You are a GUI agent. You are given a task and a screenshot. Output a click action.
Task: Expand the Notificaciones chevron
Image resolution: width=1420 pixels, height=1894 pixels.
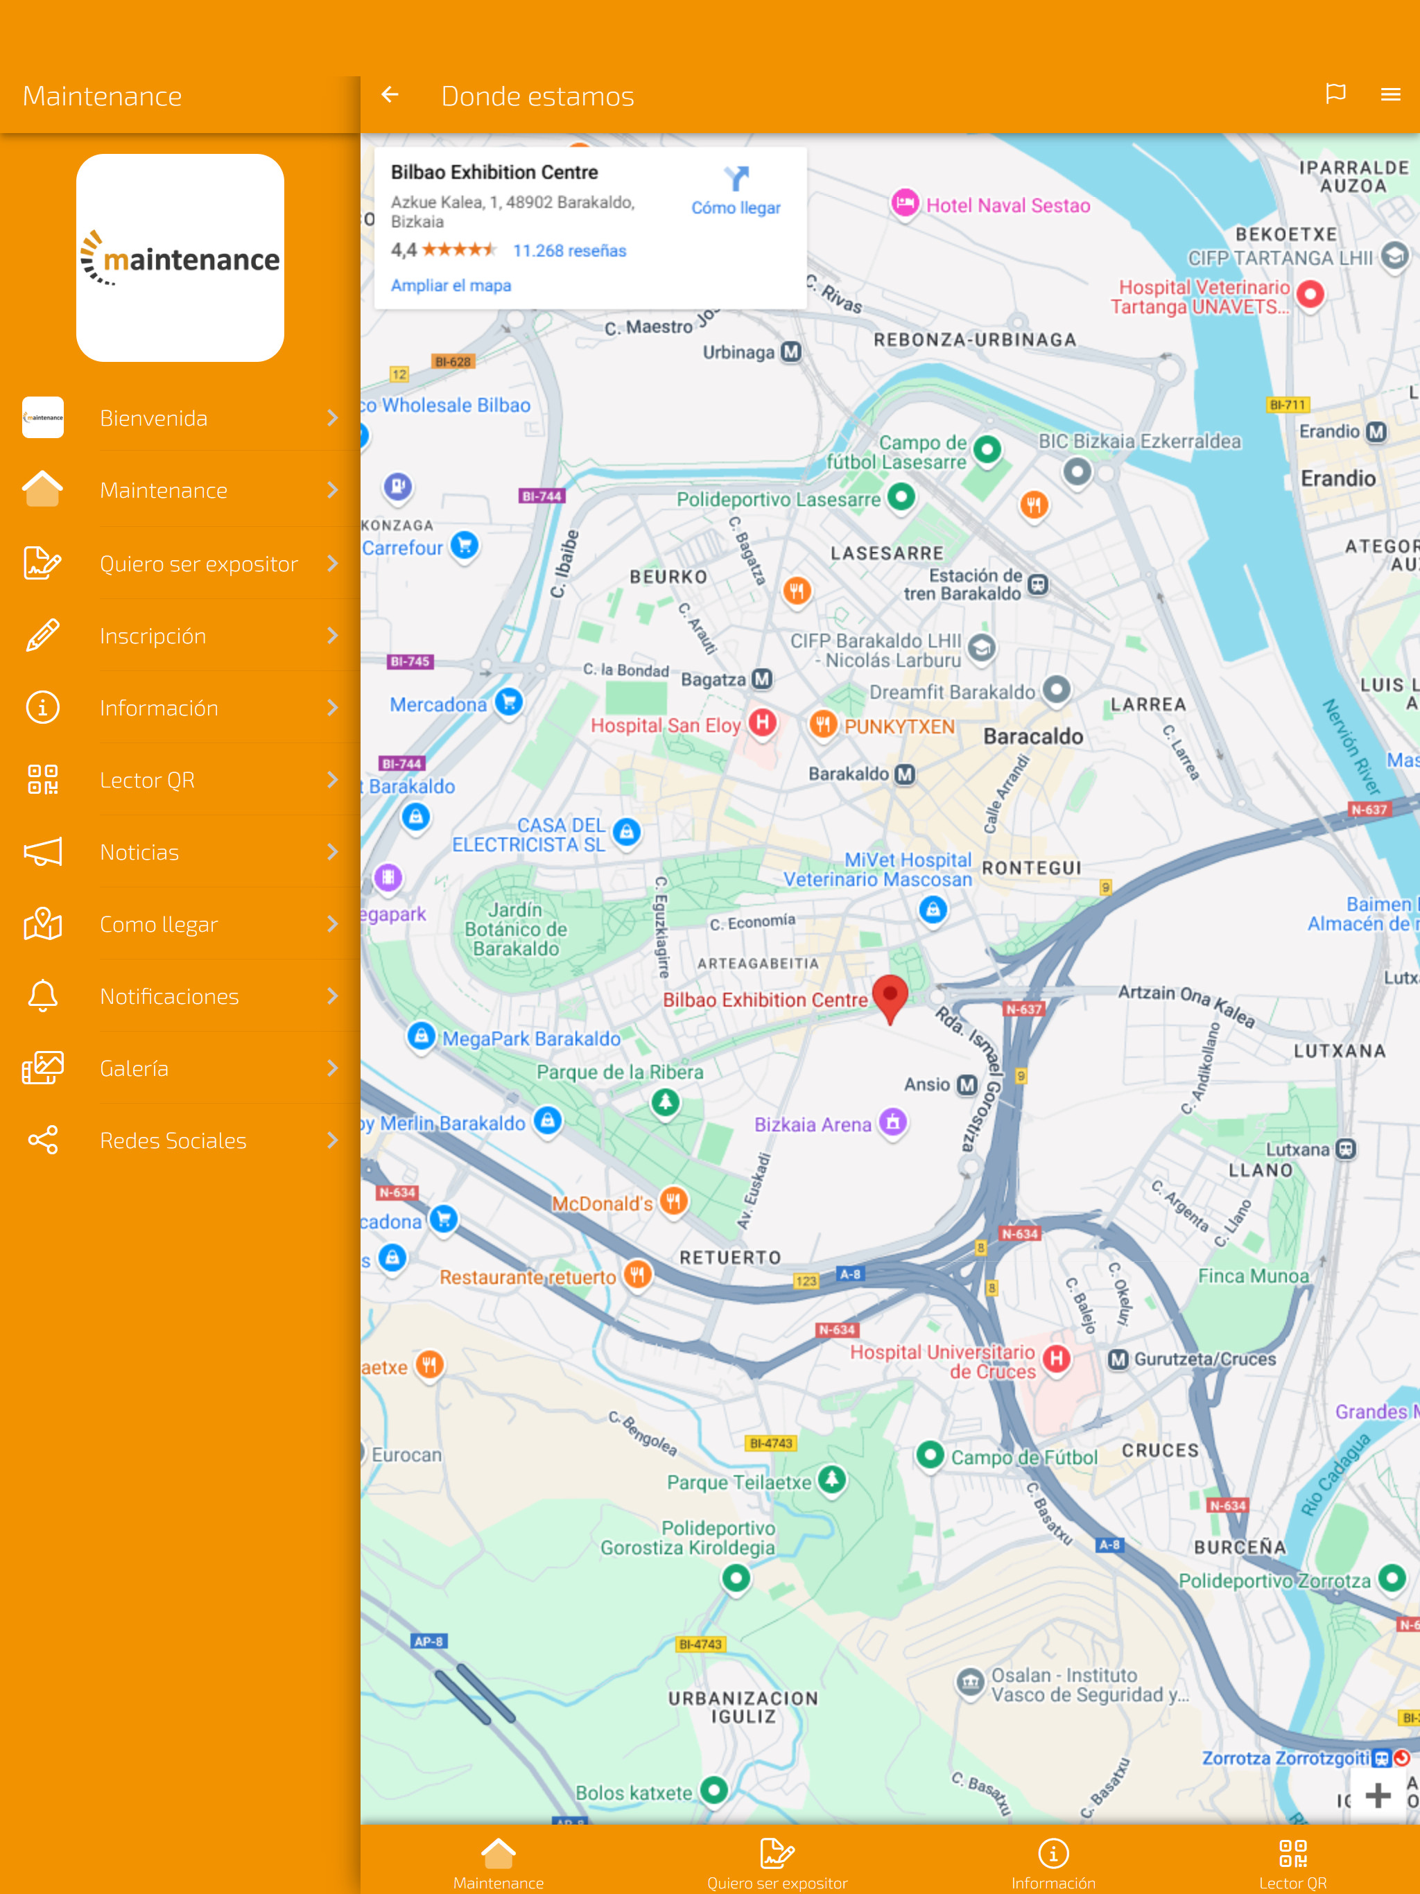point(332,996)
